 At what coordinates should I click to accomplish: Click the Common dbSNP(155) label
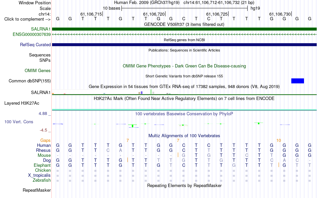(30, 81)
